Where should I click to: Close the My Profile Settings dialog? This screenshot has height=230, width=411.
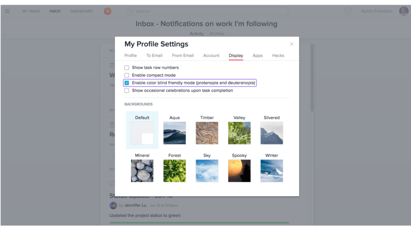pos(292,44)
